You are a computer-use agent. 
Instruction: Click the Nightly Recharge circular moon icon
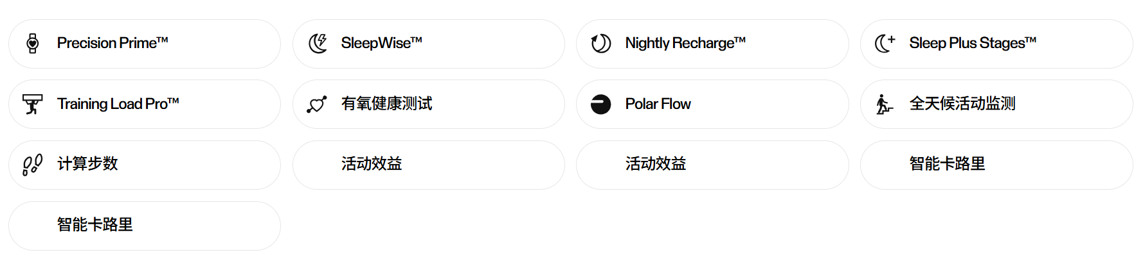coord(601,44)
